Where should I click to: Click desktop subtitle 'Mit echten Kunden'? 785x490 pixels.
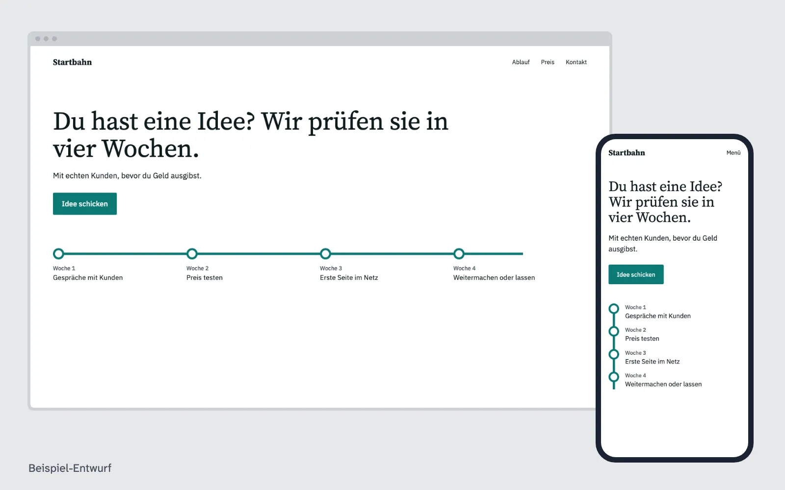tap(85, 176)
